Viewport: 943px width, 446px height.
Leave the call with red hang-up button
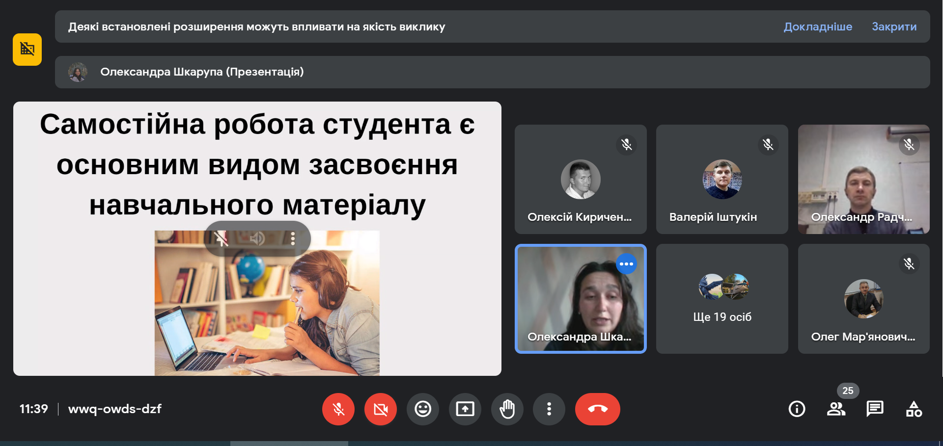tap(597, 409)
